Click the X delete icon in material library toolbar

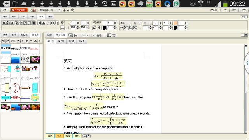point(35,41)
